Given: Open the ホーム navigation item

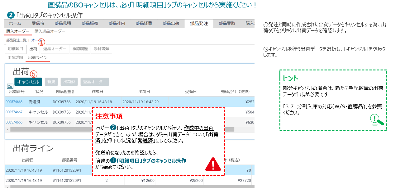Looking at the screenshot, I should 15,24.
